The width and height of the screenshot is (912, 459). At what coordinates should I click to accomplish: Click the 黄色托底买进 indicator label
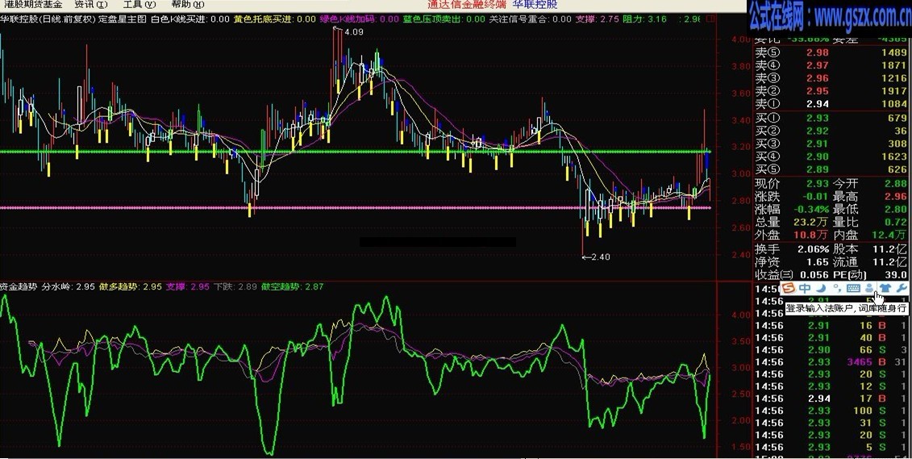(262, 19)
